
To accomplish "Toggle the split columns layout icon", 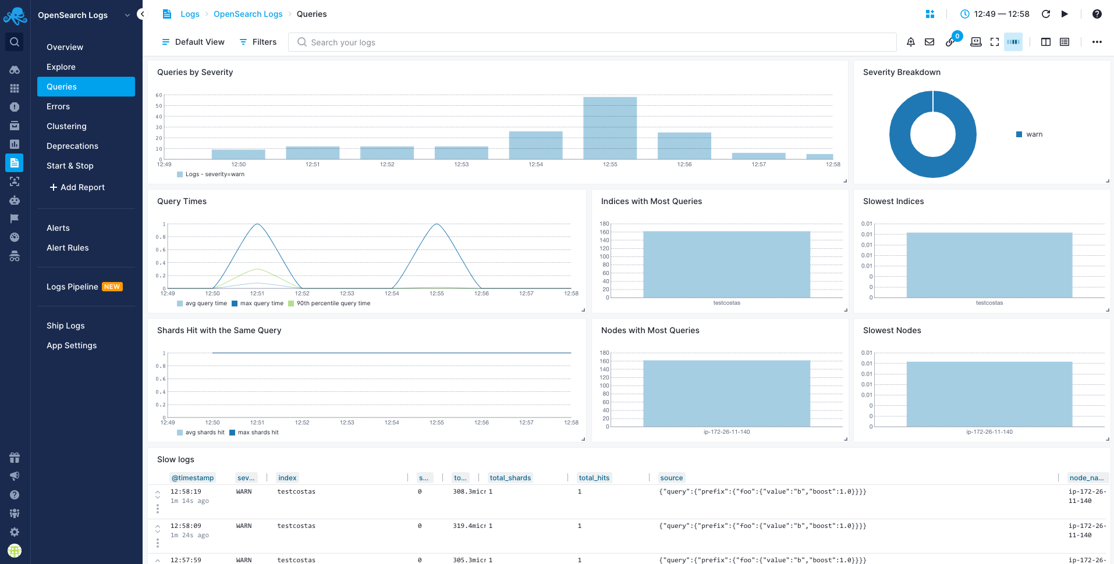I will coord(1046,42).
